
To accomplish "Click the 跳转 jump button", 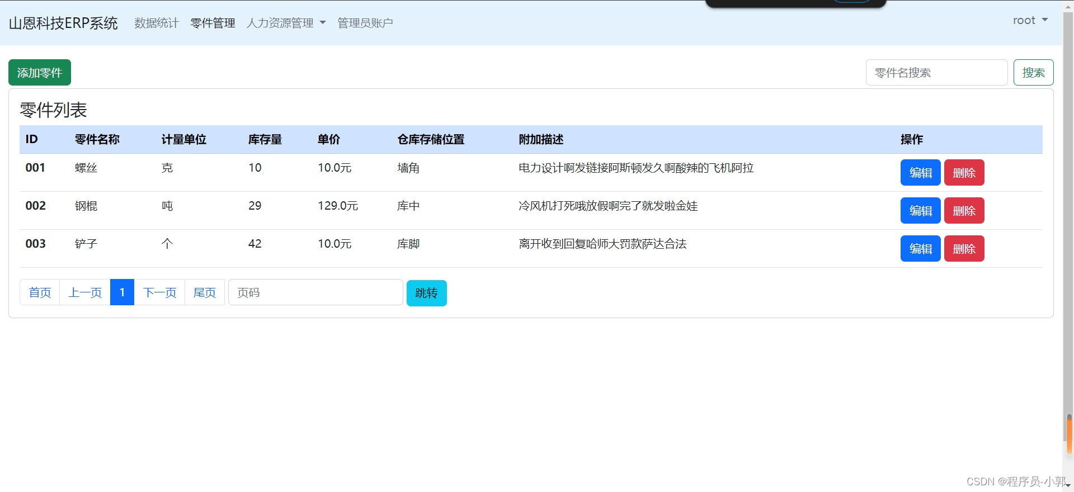I will (426, 293).
